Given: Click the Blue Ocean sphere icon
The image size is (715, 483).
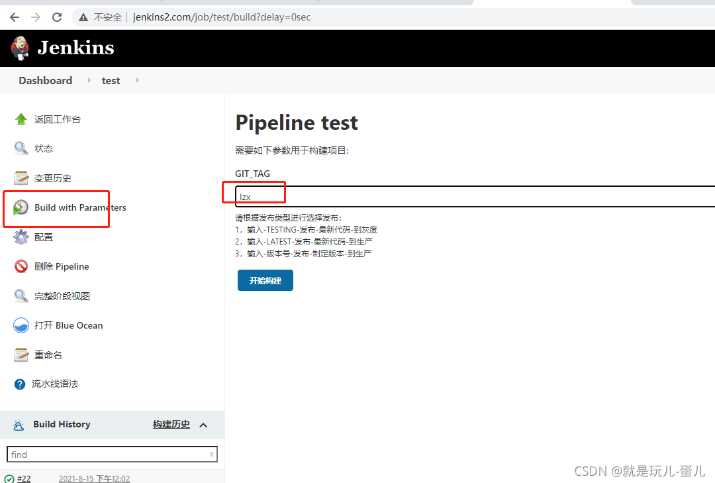Looking at the screenshot, I should point(21,325).
